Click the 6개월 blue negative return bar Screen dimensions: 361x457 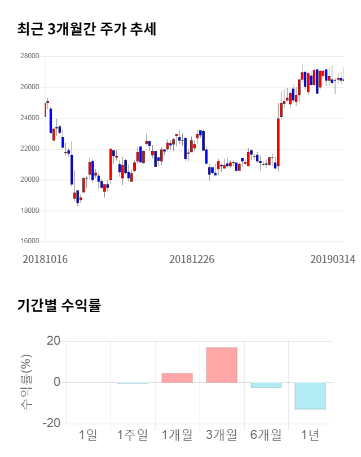(266, 385)
